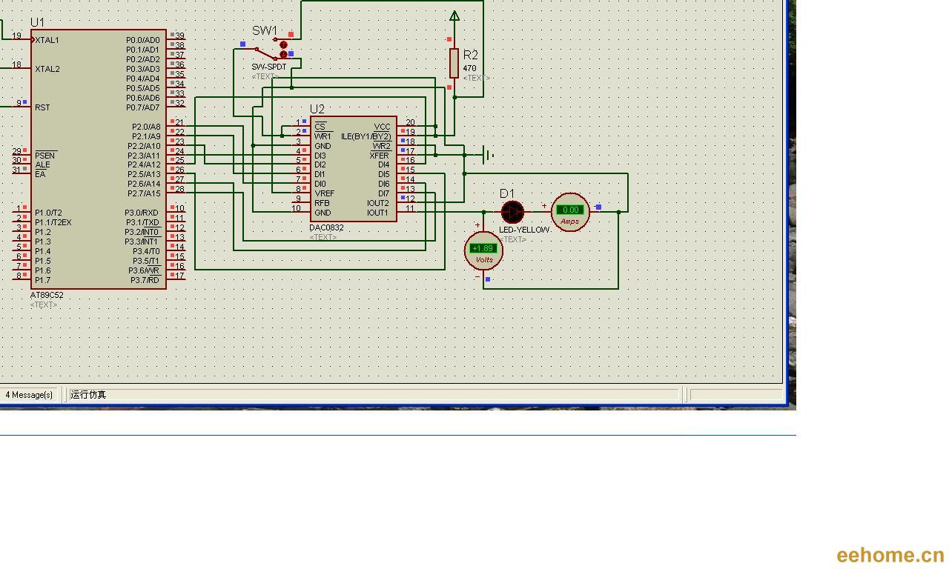Image resolution: width=949 pixels, height=569 pixels.
Task: Click the VCC pin label on DAC0832
Action: tap(383, 127)
